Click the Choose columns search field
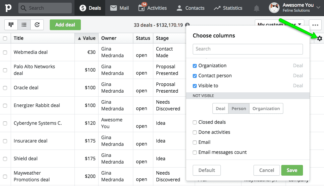Screen dimensions: 324x186 pyautogui.click(x=248, y=49)
